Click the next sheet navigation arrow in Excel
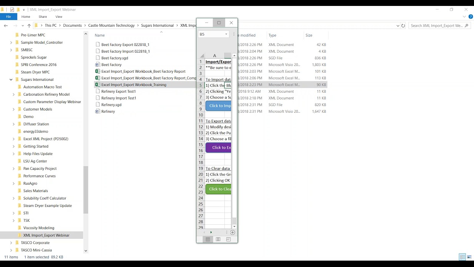Image resolution: width=474 pixels, height=267 pixels. (211, 232)
